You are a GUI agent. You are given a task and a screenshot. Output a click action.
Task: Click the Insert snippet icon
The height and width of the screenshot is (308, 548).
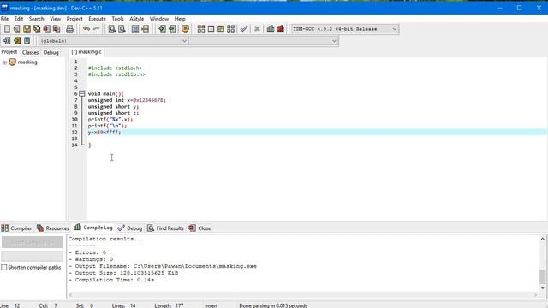click(x=7, y=40)
